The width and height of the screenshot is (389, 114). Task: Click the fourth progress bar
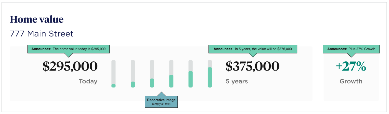[171, 74]
